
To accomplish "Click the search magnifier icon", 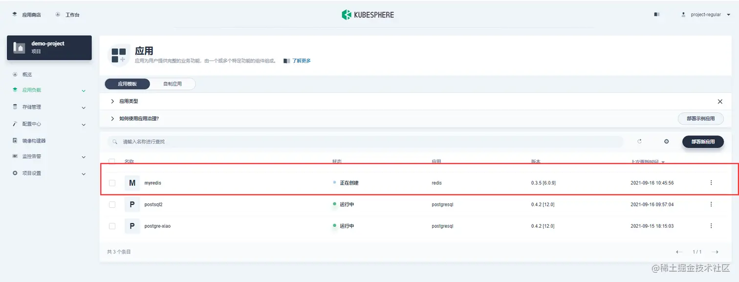I will 115,142.
